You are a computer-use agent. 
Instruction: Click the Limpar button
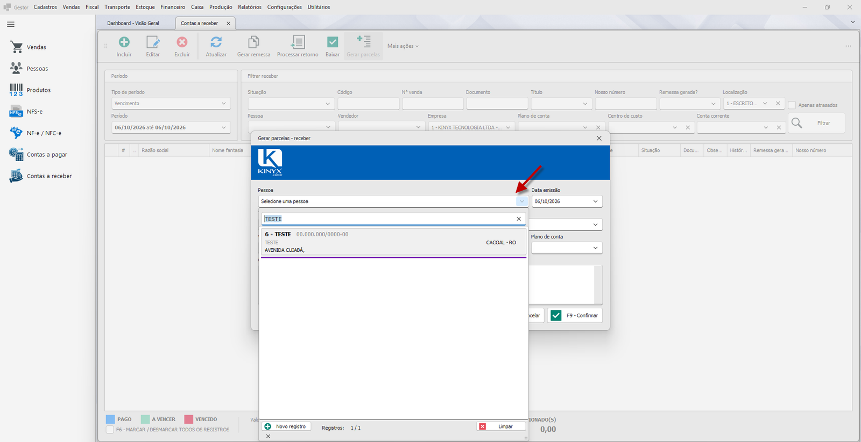[x=500, y=426]
